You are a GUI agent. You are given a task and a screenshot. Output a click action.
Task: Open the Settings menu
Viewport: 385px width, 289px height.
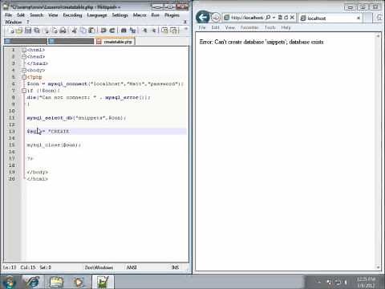(120, 15)
